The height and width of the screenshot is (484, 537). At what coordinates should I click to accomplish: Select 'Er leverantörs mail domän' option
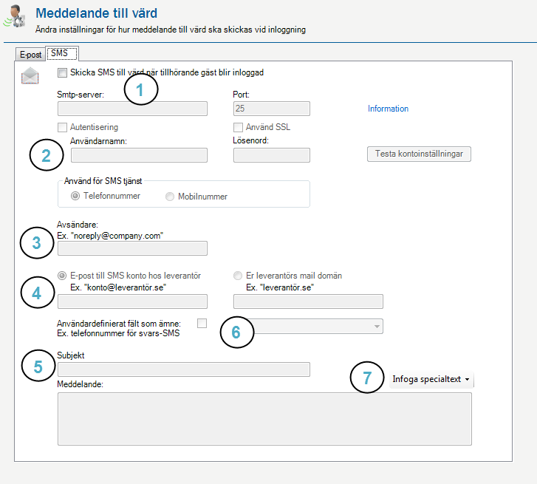tap(238, 276)
